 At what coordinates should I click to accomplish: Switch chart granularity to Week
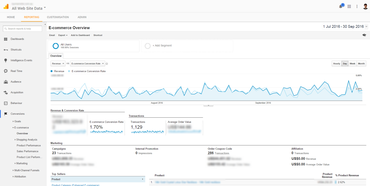[352, 64]
